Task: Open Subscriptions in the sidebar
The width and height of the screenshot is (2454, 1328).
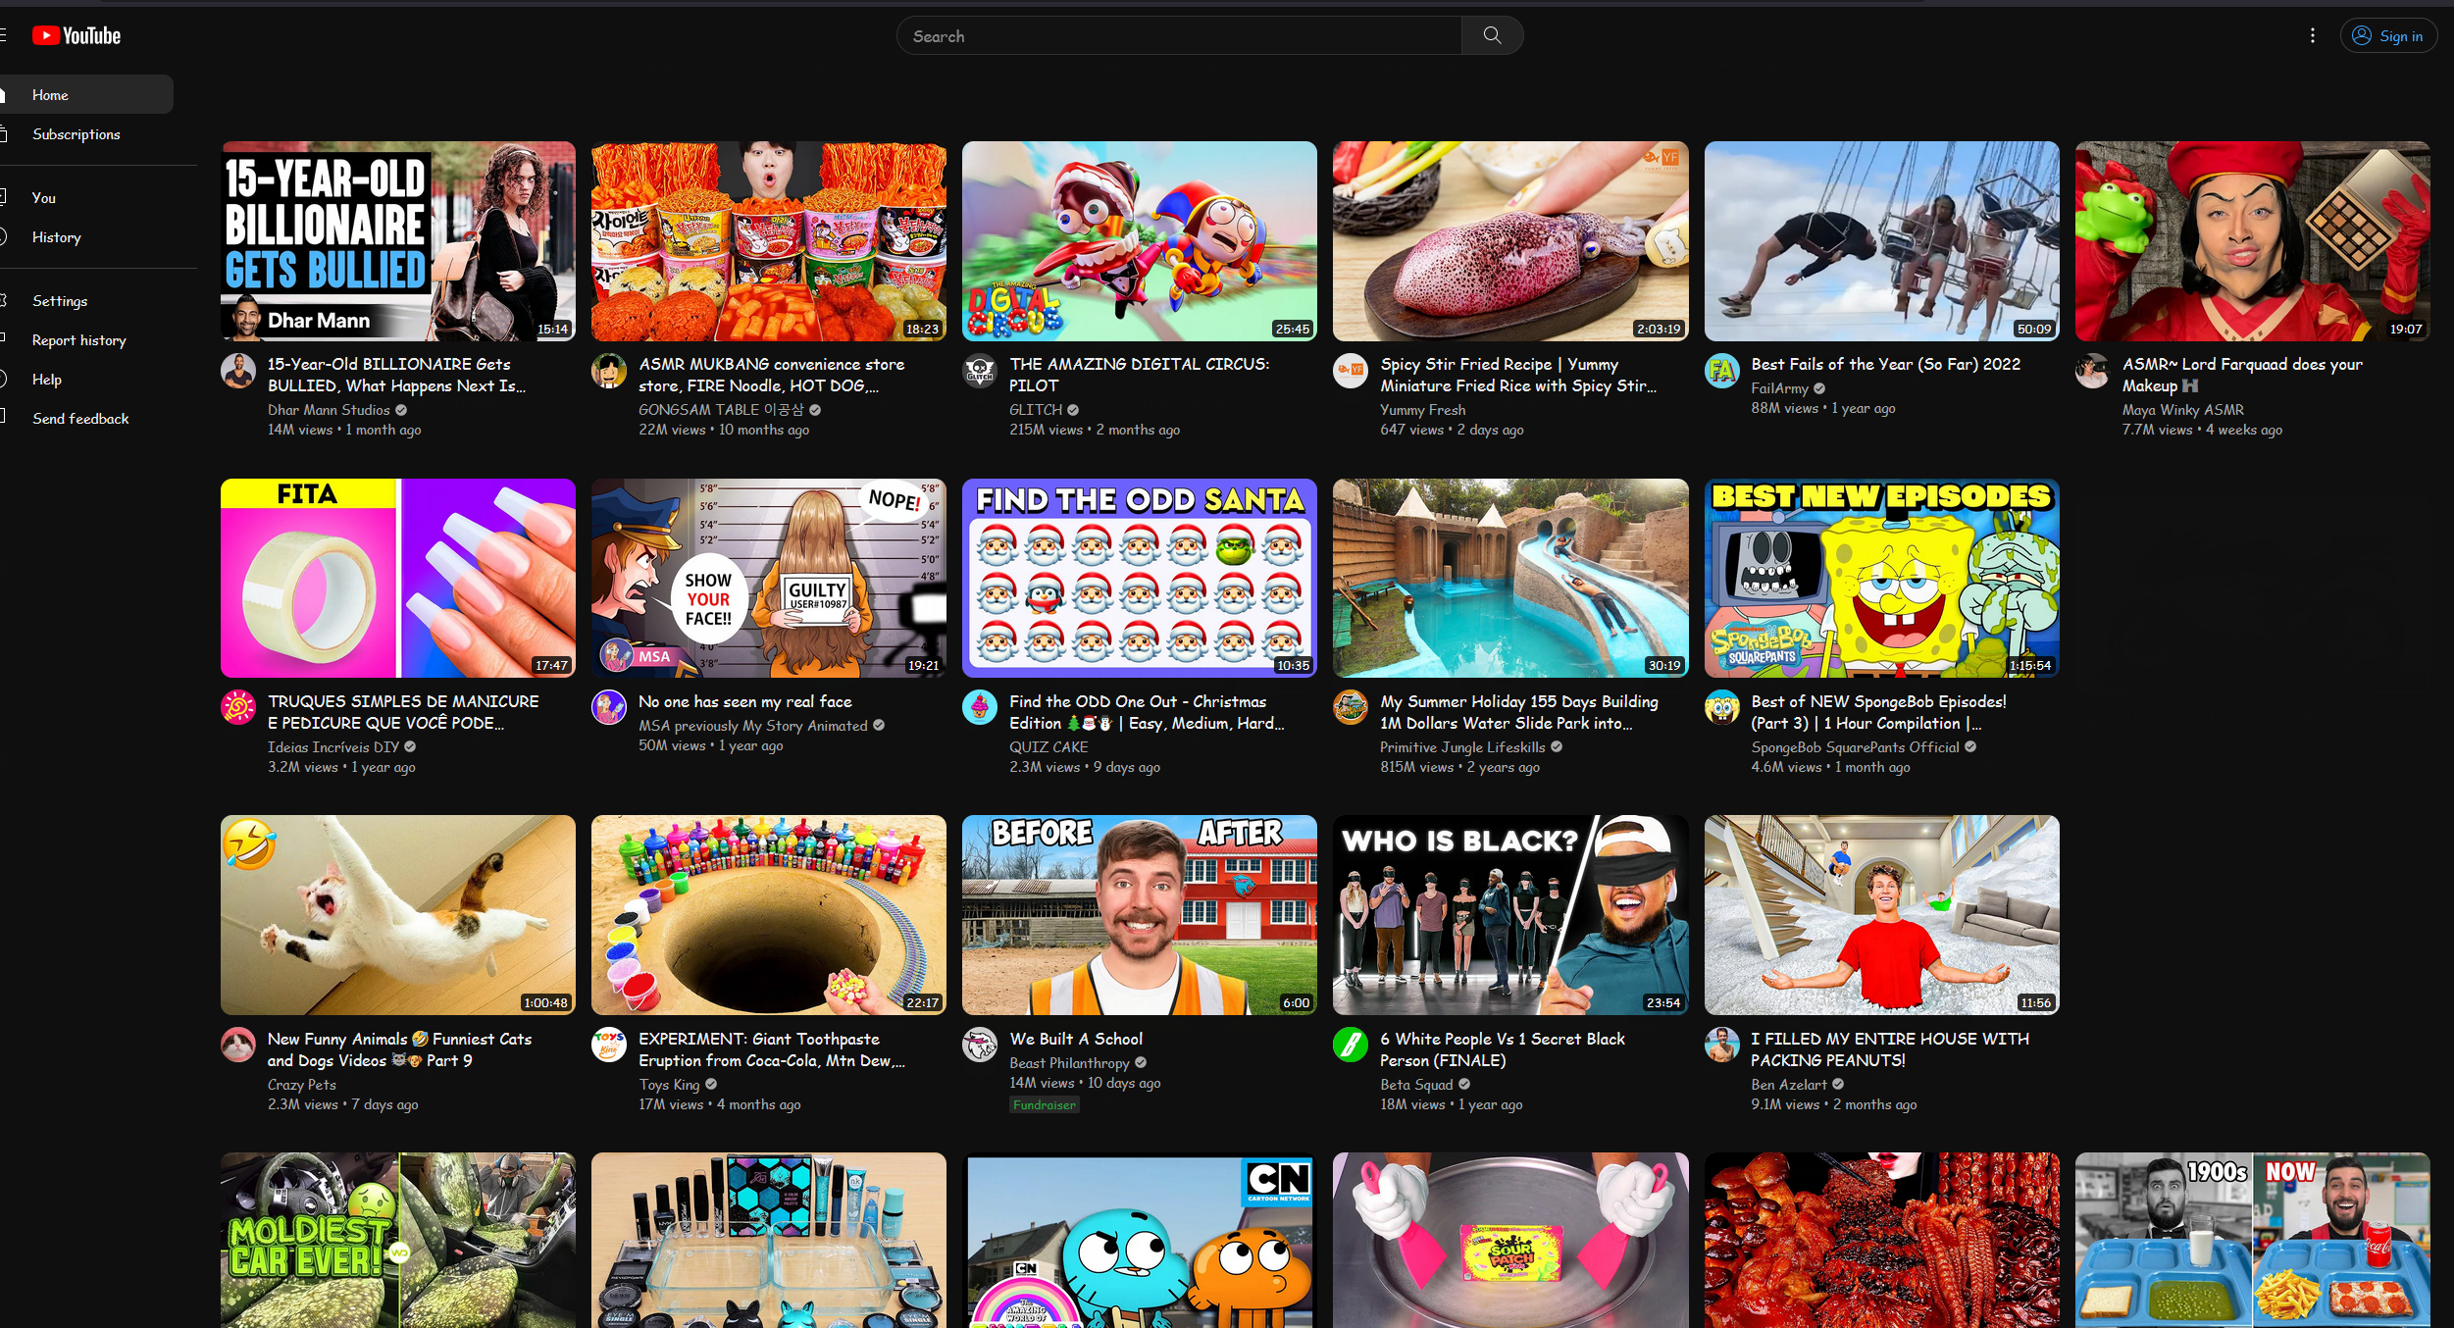Action: click(76, 134)
